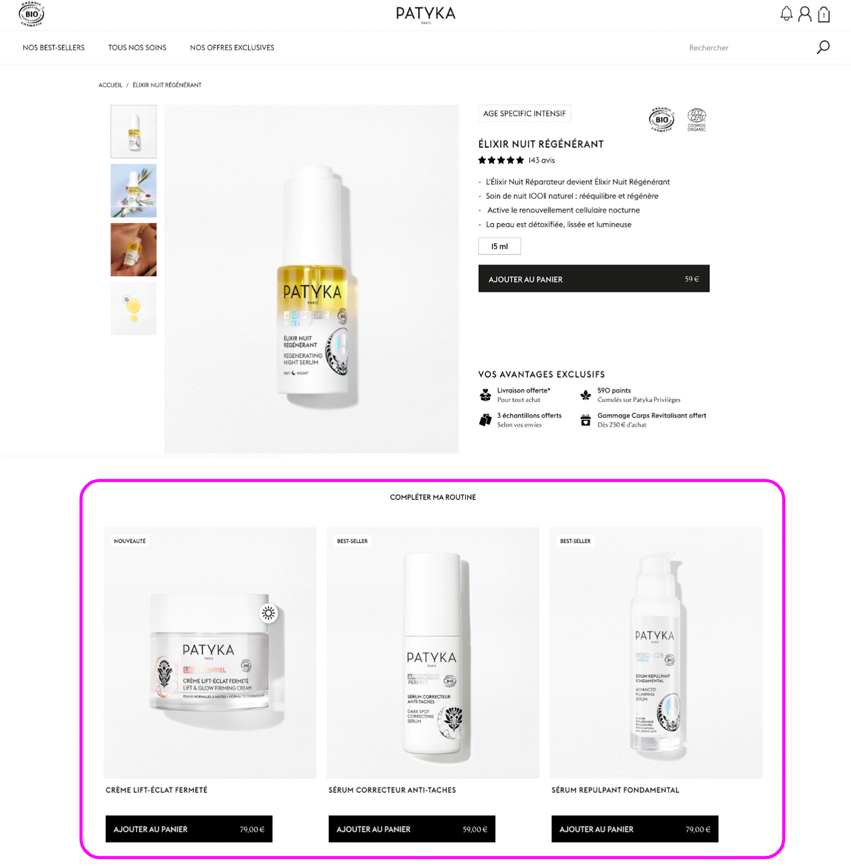Click the search magnifying glass icon
This screenshot has height=866, width=851.
click(823, 48)
